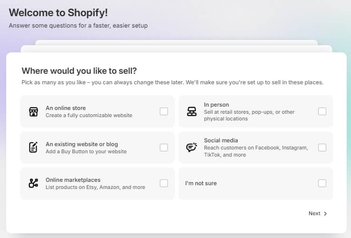
Task: Click the In person point-of-sale icon
Action: tap(192, 111)
